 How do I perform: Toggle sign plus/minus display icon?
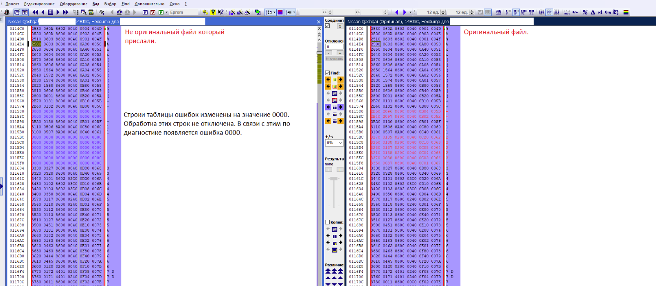575,12
